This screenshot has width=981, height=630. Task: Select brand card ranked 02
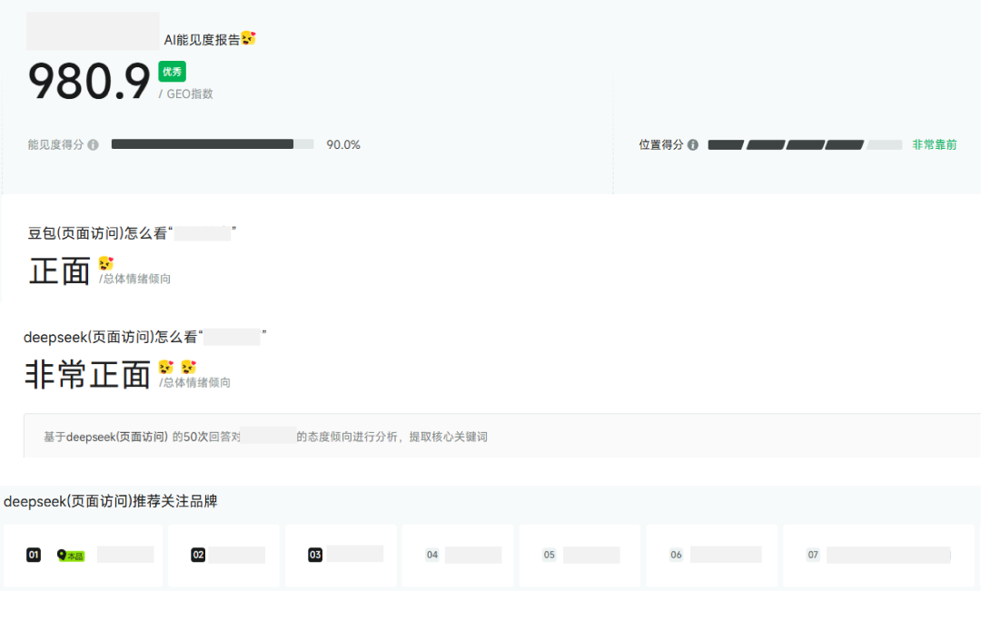[x=224, y=555]
